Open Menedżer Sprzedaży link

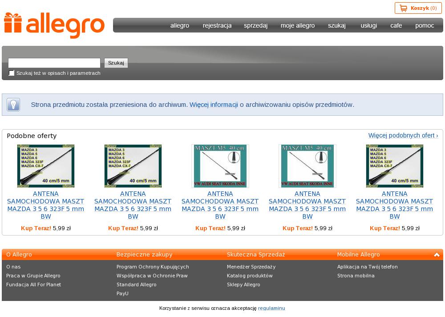[251, 267]
